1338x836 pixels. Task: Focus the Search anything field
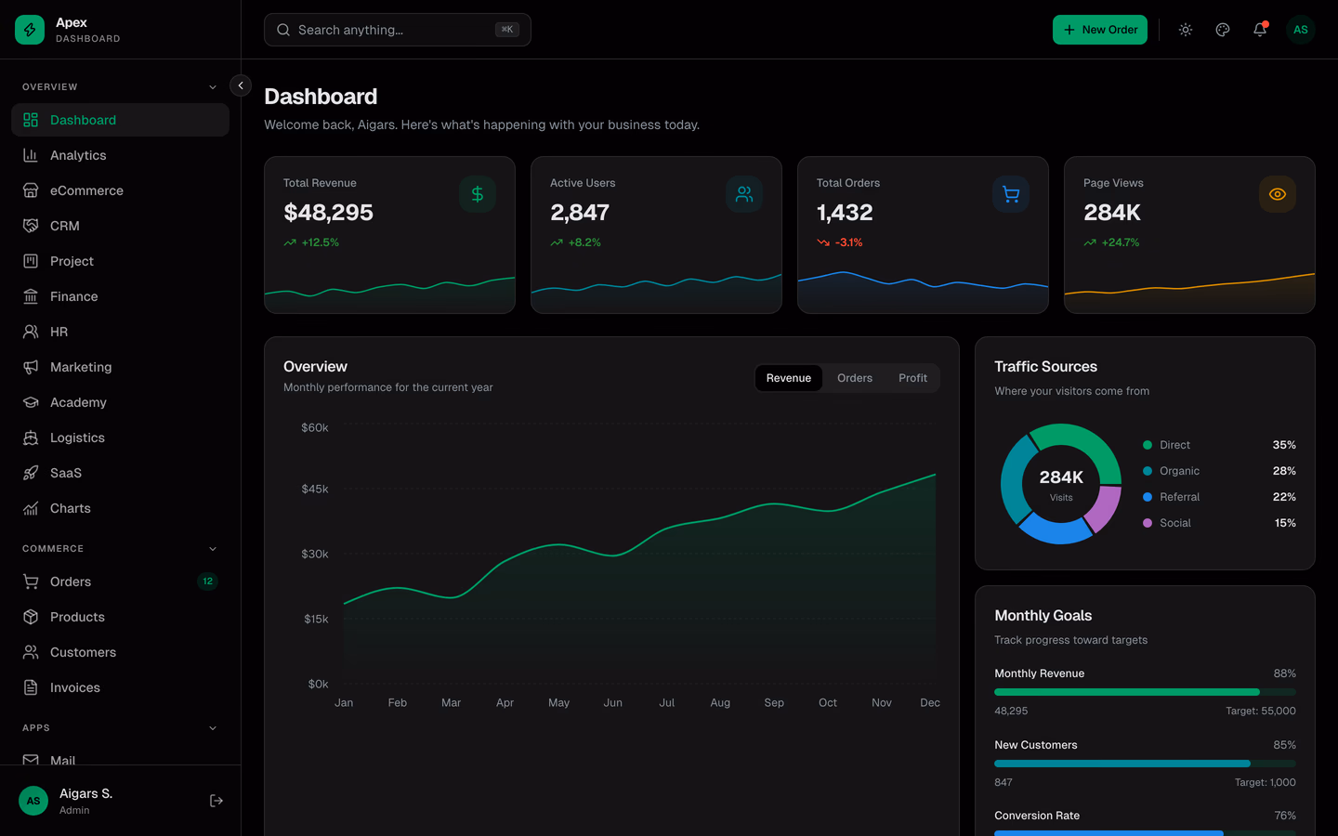click(x=398, y=30)
